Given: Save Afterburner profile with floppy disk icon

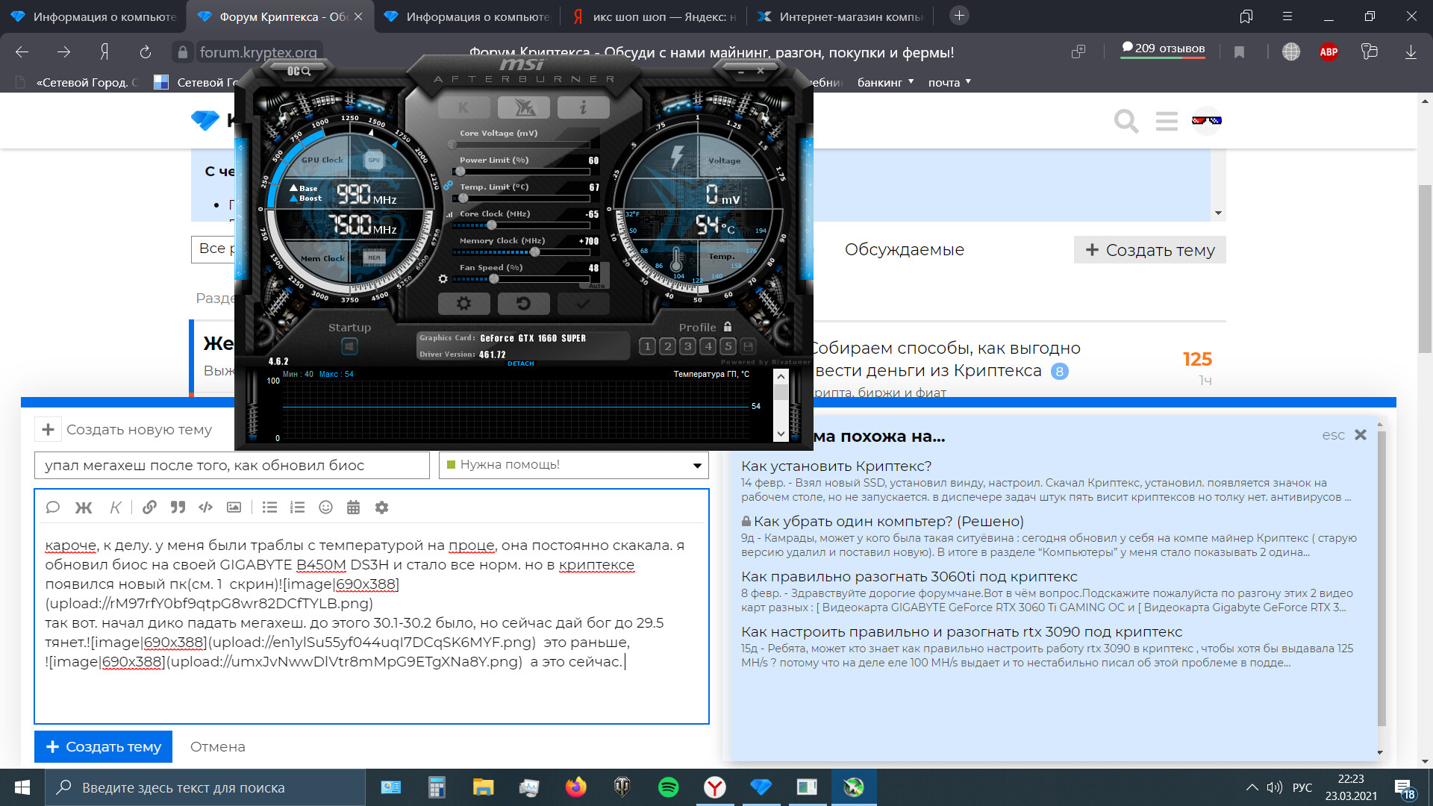Looking at the screenshot, I should tap(748, 346).
